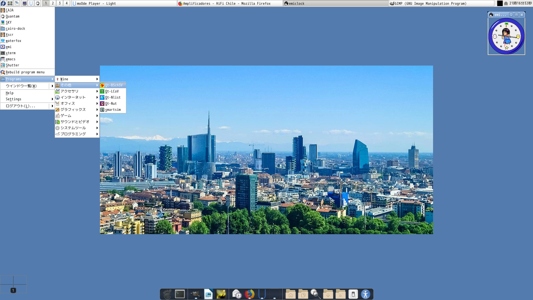Click Rebuild program menu
533x300 pixels.
tap(25, 72)
